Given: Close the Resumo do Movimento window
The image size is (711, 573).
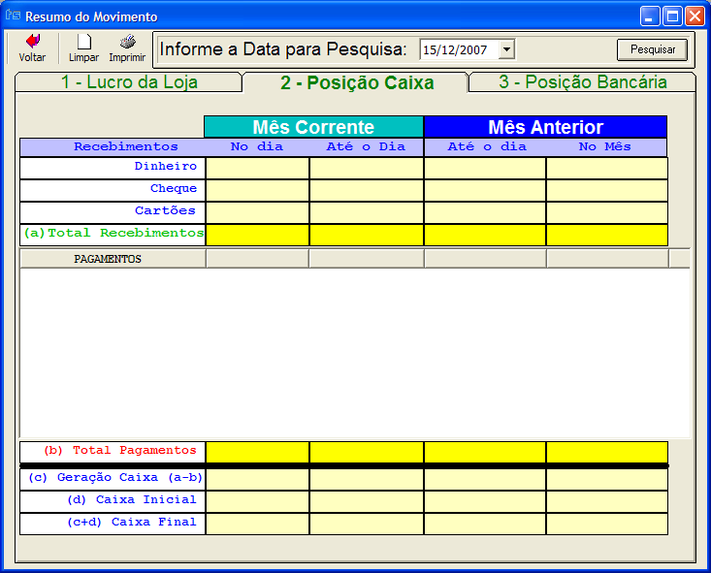Looking at the screenshot, I should tap(695, 16).
